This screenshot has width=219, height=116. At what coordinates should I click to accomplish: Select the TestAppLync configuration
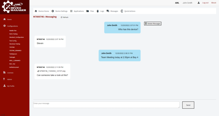[x=13, y=54]
